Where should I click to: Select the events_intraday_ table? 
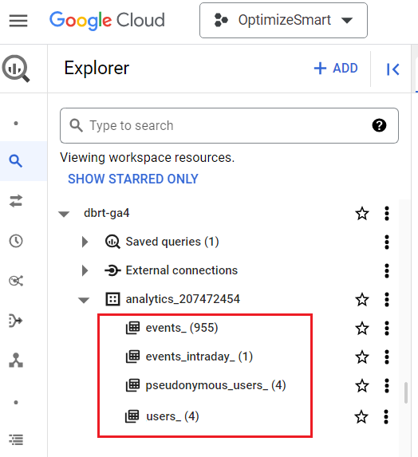199,357
